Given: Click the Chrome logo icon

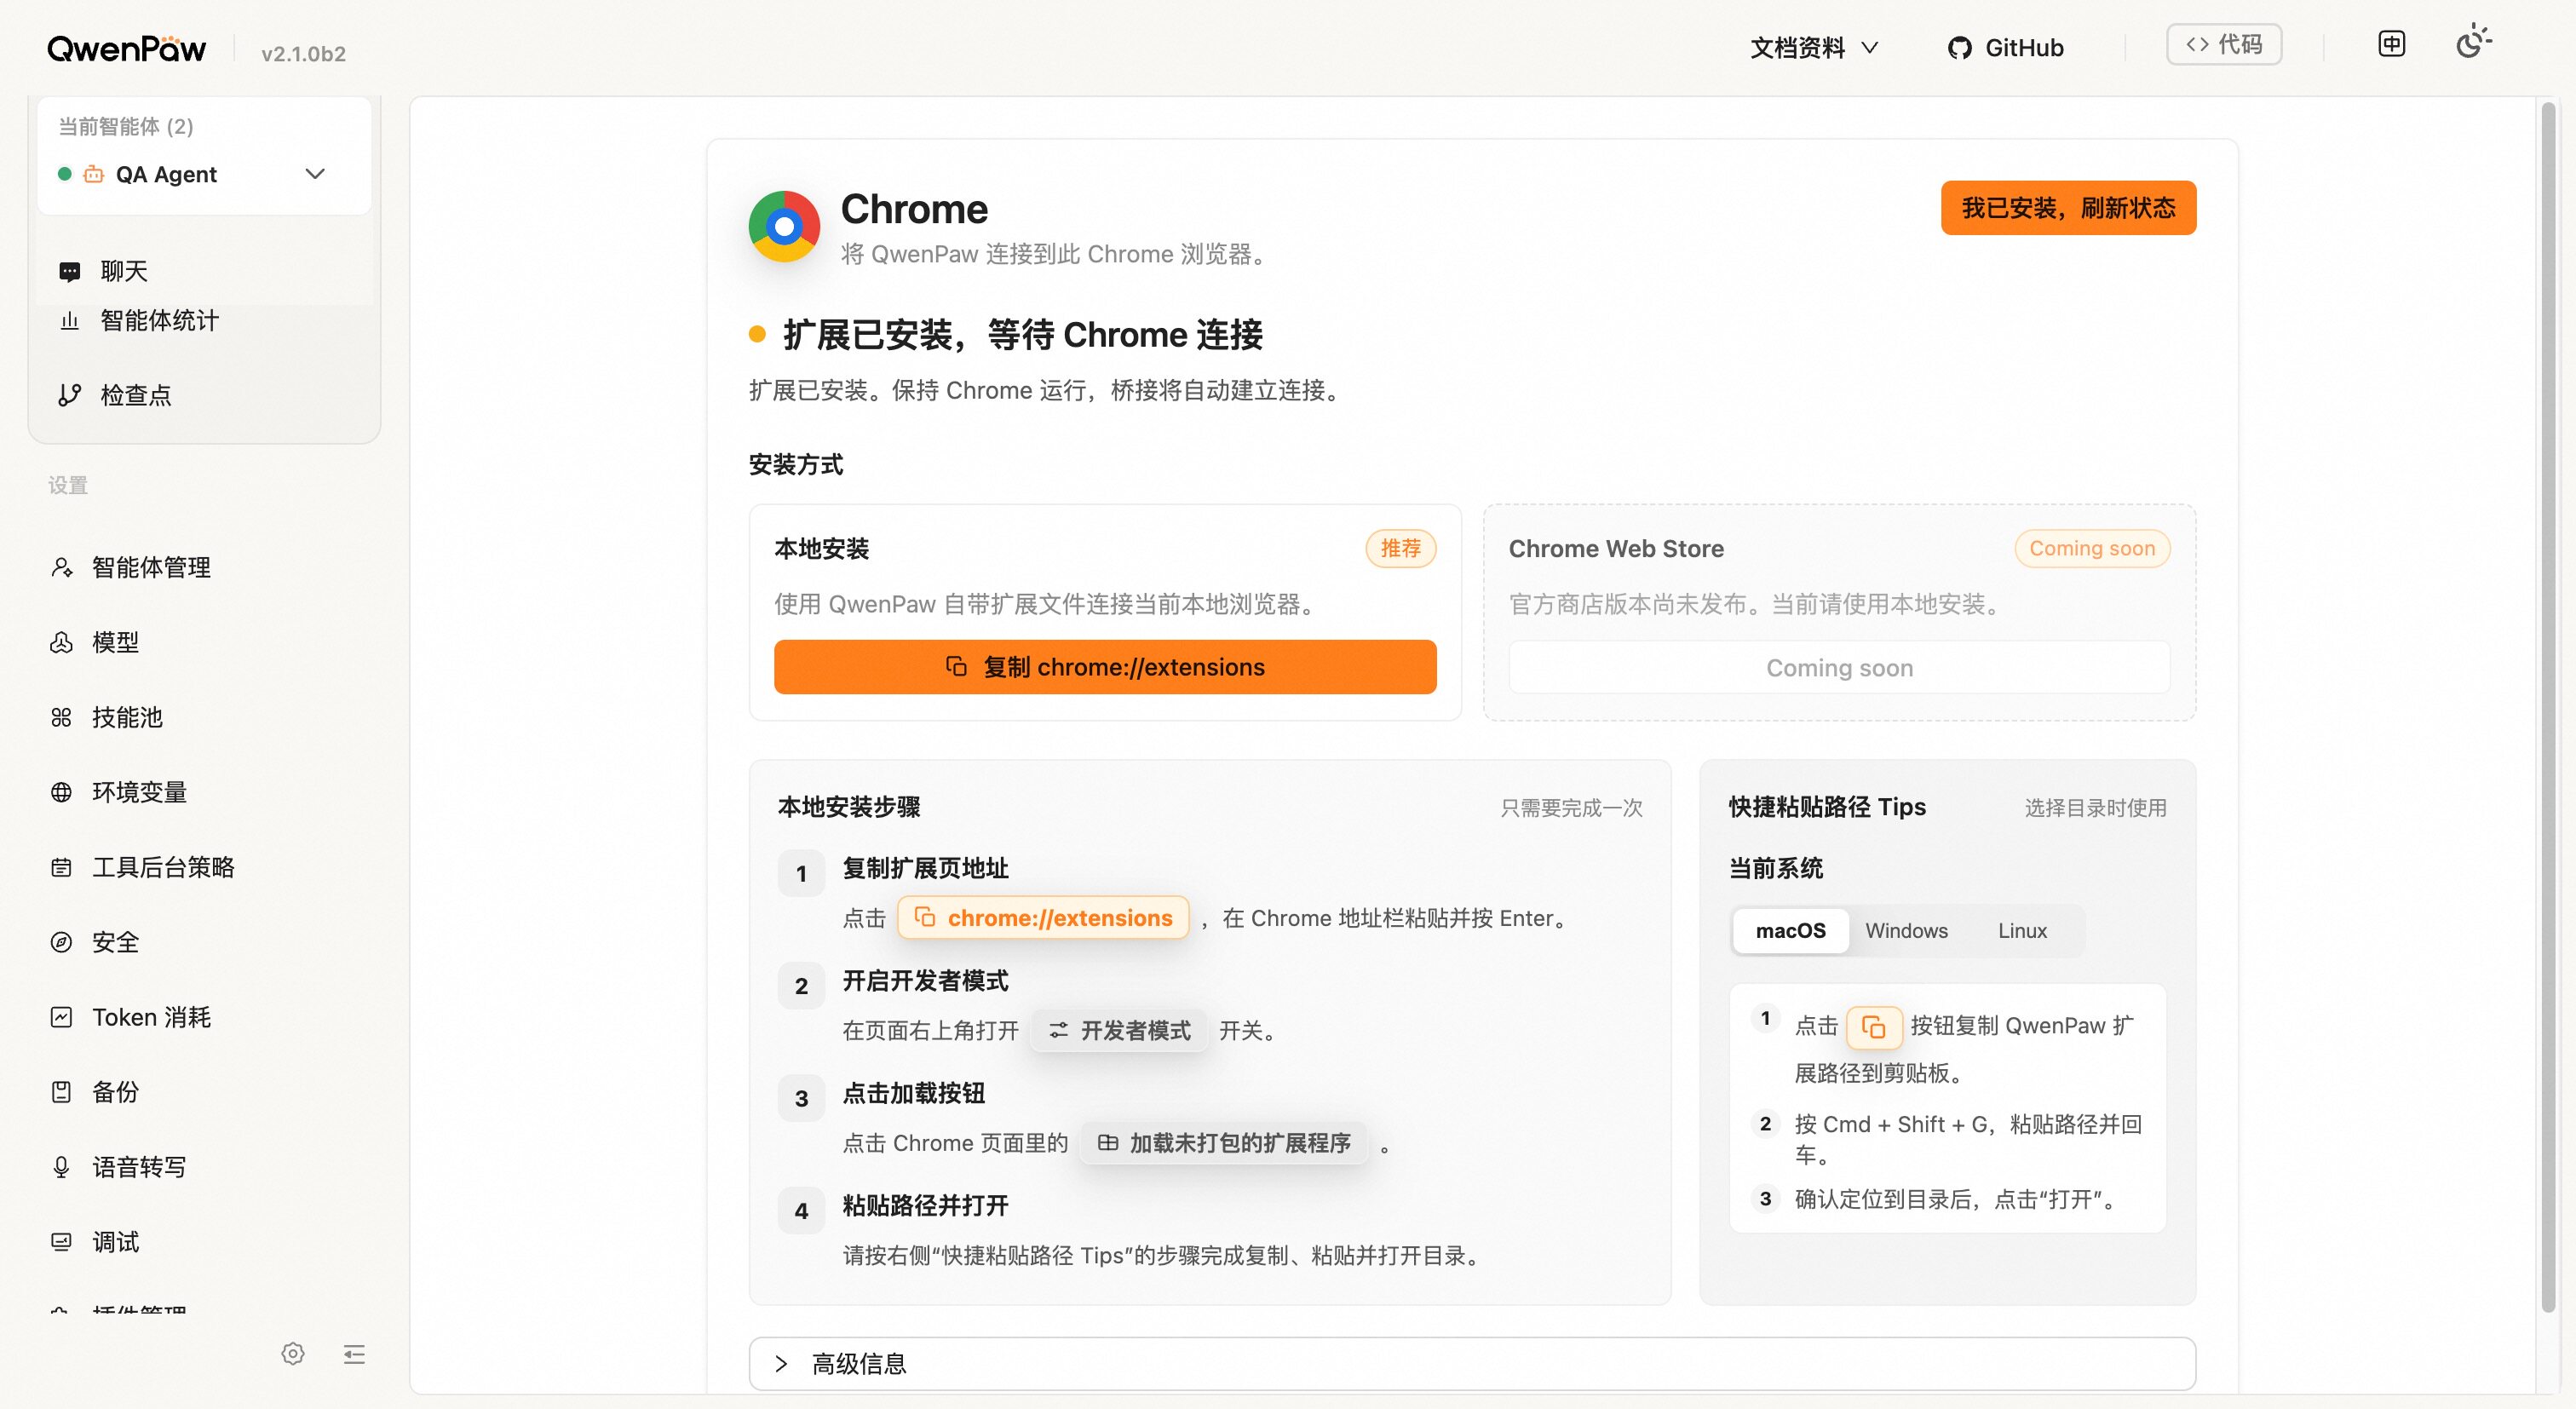Looking at the screenshot, I should click(x=784, y=227).
